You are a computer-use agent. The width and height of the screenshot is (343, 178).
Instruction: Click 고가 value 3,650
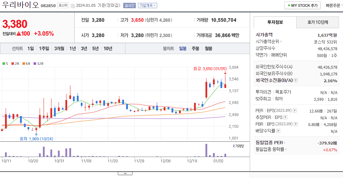tap(137, 20)
